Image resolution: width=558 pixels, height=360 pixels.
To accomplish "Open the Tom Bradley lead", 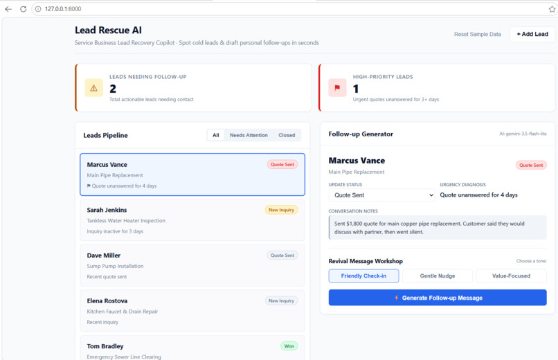I will 192,348.
